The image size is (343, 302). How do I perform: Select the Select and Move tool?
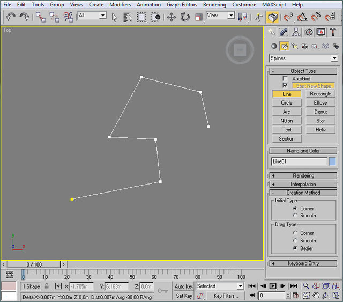click(x=171, y=17)
